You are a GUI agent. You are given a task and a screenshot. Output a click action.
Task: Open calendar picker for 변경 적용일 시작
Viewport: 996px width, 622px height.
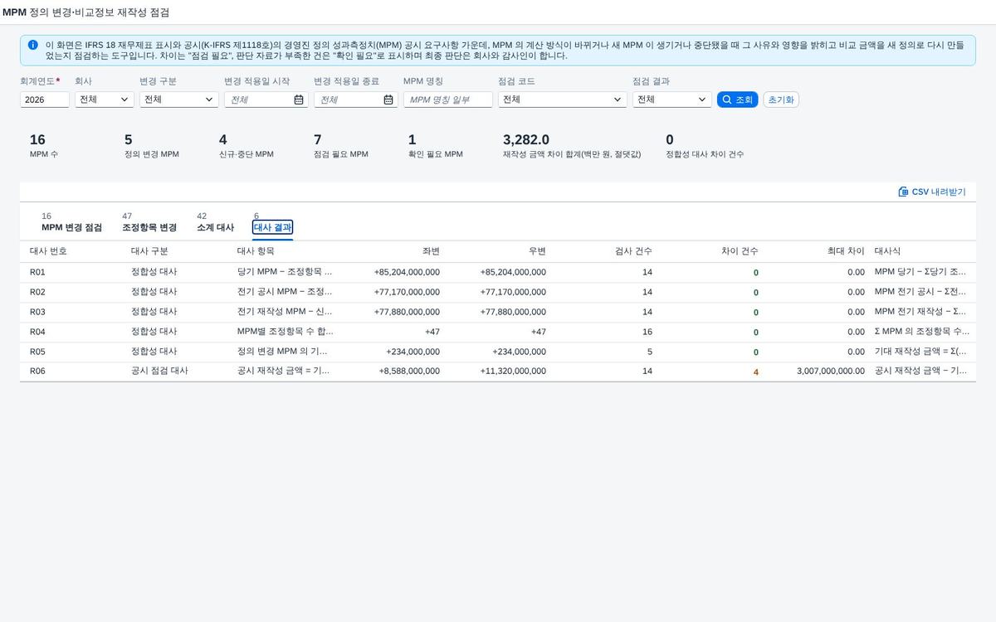click(x=299, y=100)
